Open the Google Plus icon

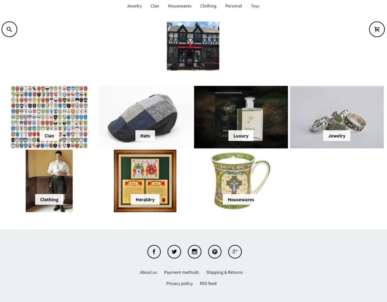coord(235,252)
